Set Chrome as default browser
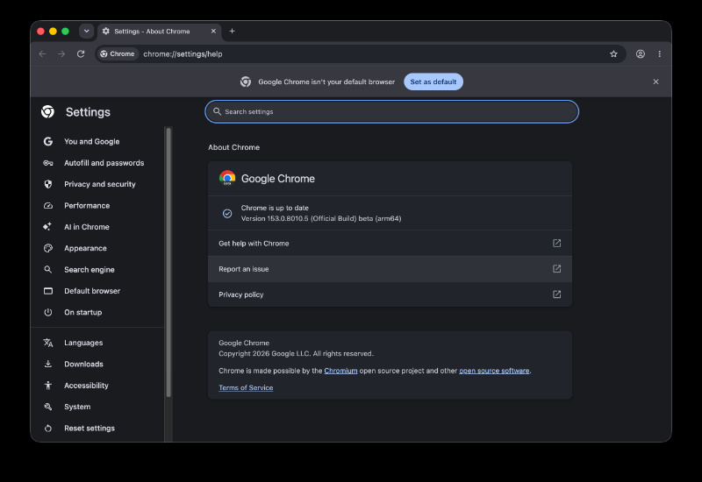 pyautogui.click(x=433, y=82)
